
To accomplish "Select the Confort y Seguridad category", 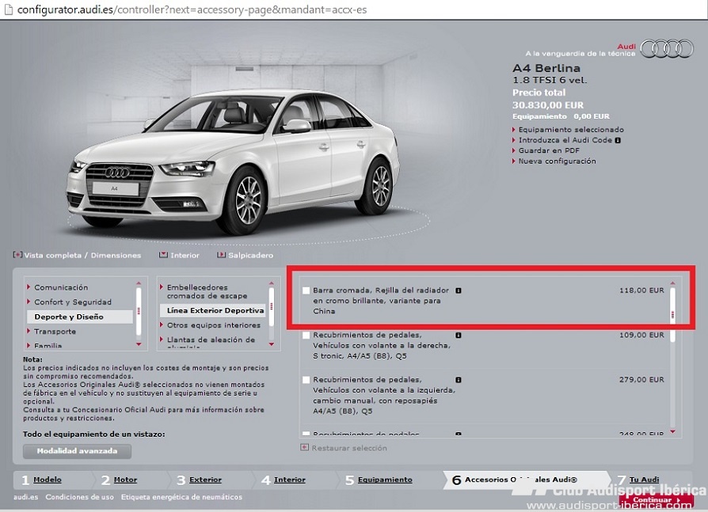I will click(x=73, y=302).
